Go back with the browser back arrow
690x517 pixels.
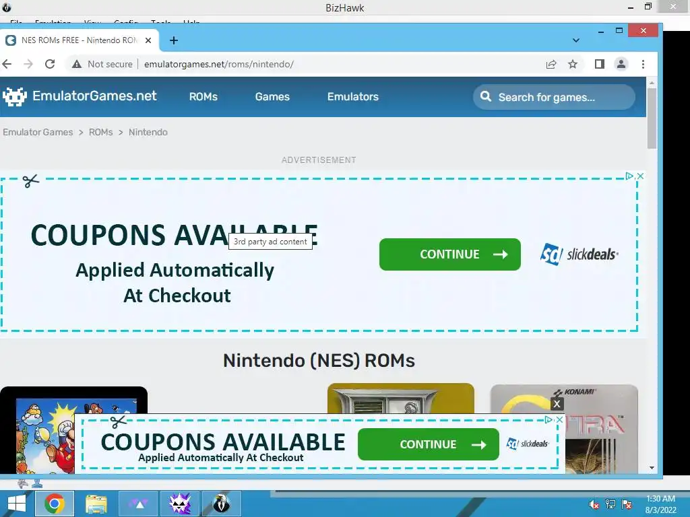click(x=7, y=64)
